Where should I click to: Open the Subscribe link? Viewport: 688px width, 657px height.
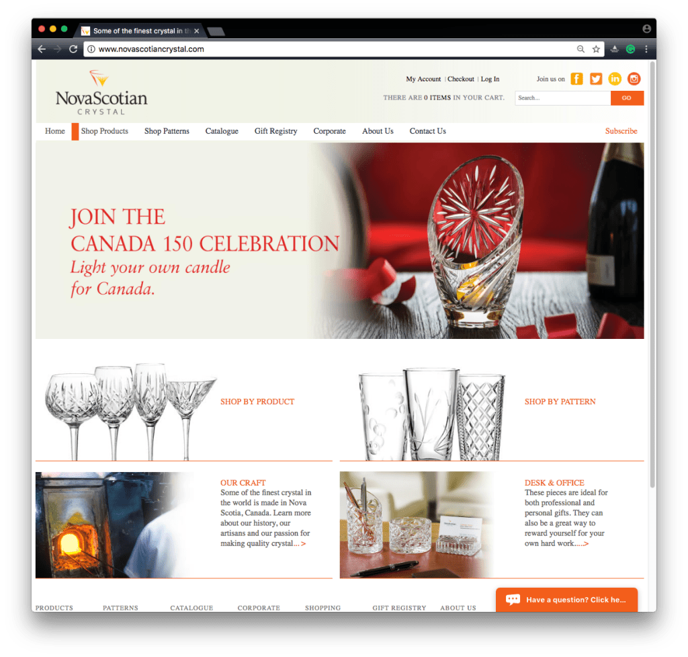tap(621, 131)
